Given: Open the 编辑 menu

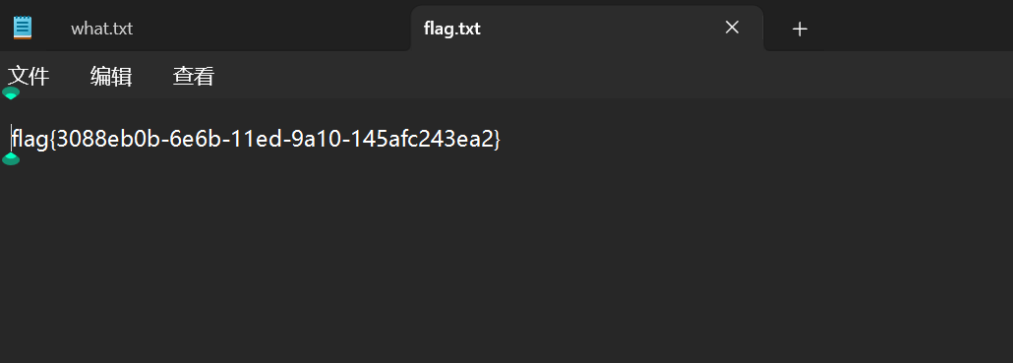Looking at the screenshot, I should pos(111,76).
